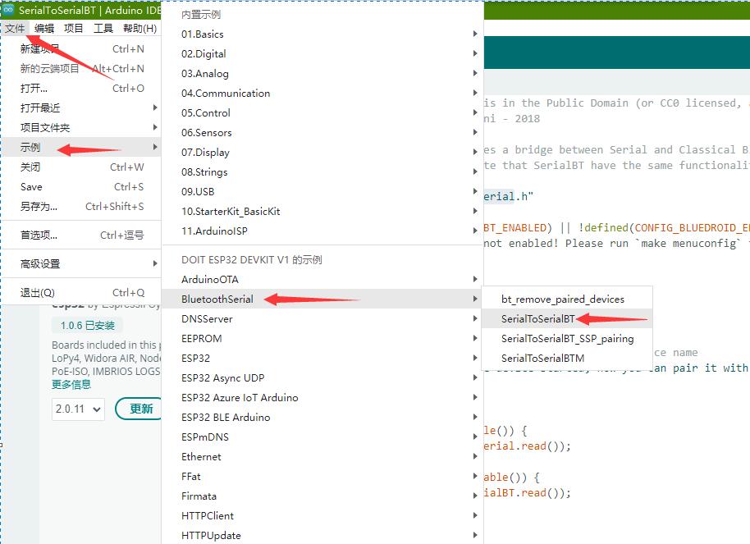Select 退出(Q) to quit
Viewport: 750px width, 544px height.
pos(82,292)
